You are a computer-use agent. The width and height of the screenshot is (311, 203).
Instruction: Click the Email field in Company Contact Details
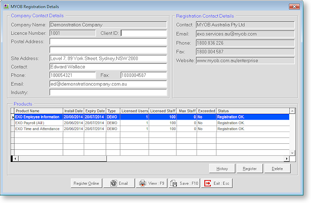(108, 84)
